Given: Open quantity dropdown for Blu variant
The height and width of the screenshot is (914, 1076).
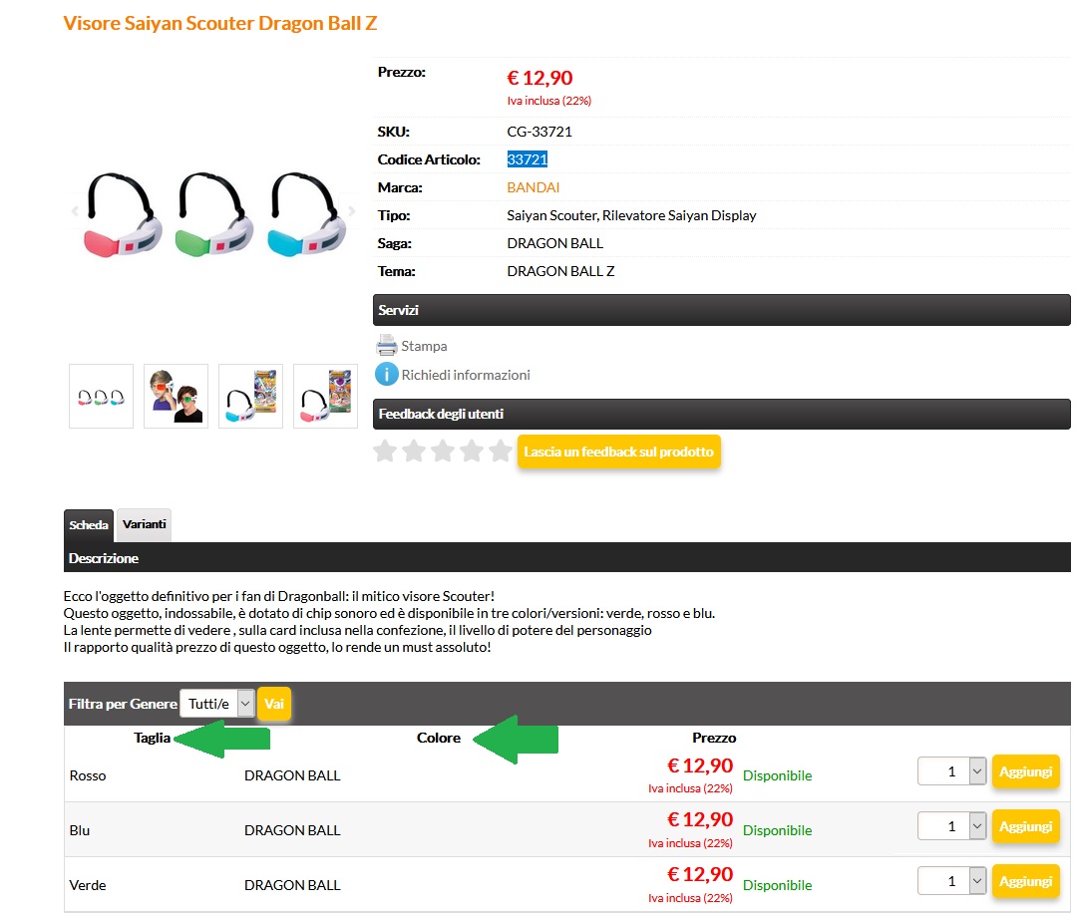Looking at the screenshot, I should coord(951,826).
